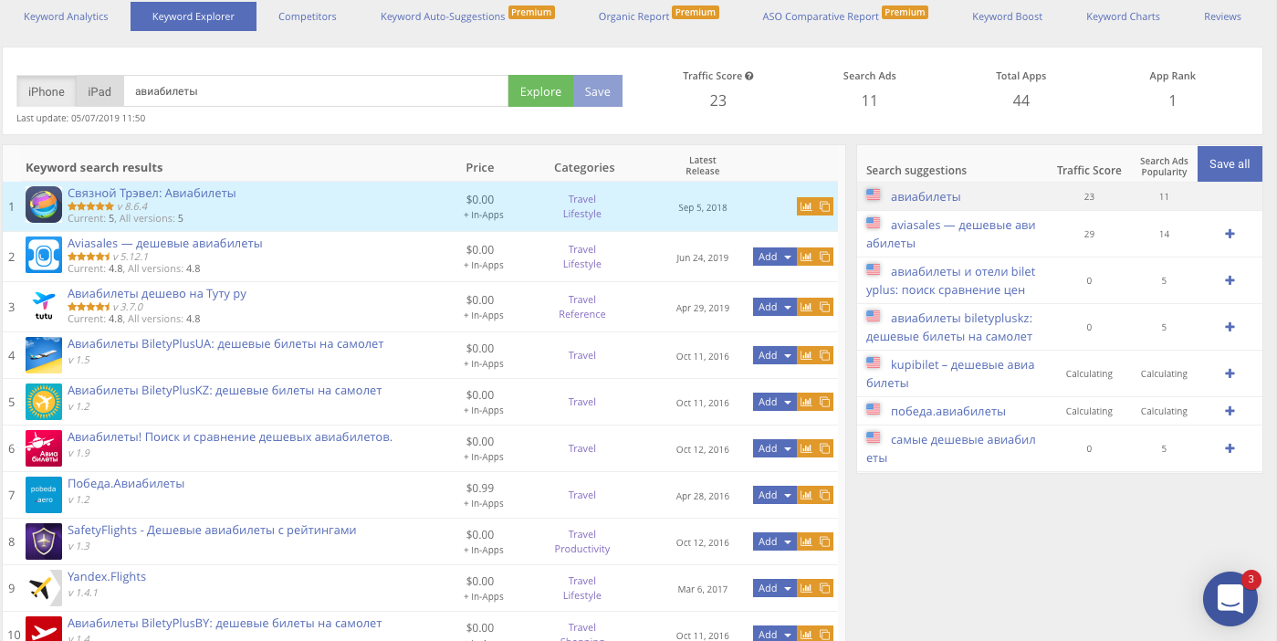Switch device to iPad
1277x641 pixels.
point(99,91)
